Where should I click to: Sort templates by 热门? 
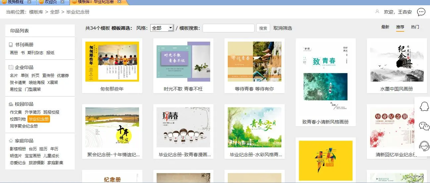pos(415,27)
